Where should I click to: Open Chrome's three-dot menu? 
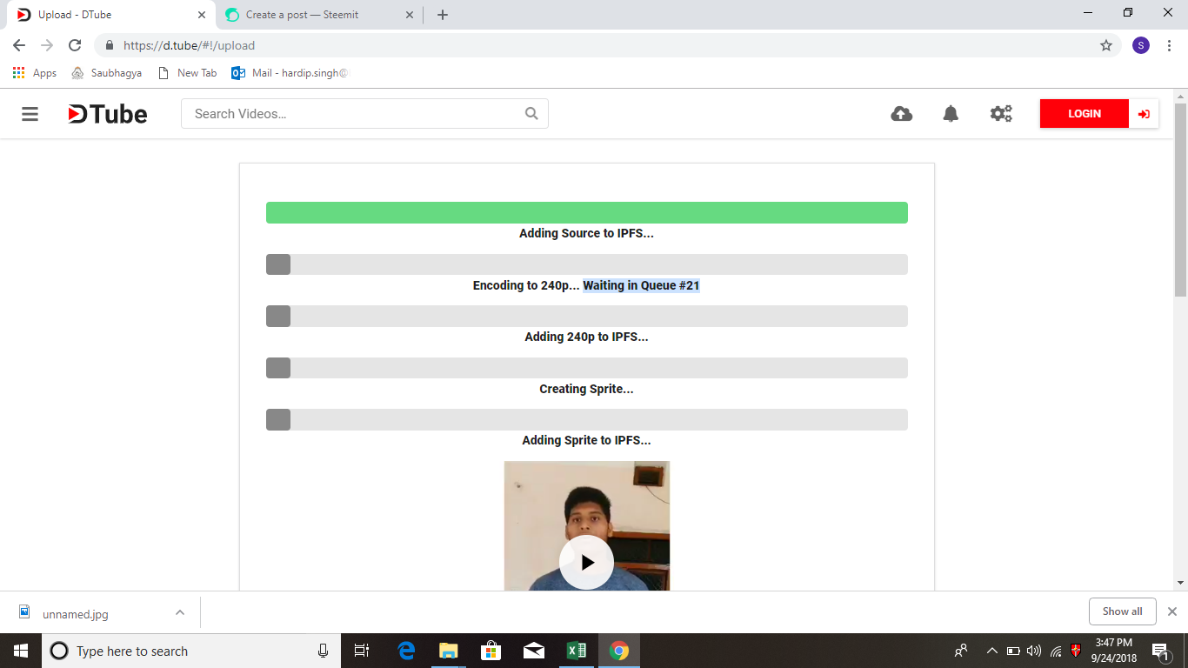click(1169, 45)
